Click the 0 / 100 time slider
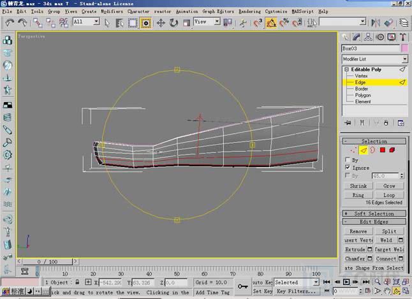This screenshot has width=412, height=299. coord(47,261)
